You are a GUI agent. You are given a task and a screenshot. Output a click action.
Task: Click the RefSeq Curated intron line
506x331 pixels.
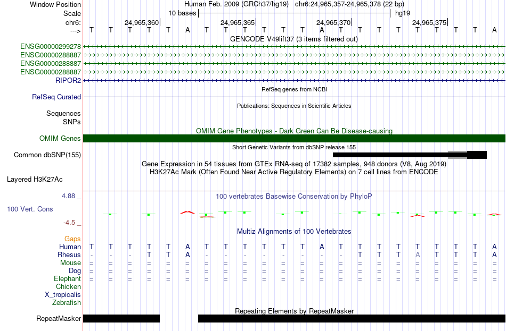pyautogui.click(x=295, y=97)
